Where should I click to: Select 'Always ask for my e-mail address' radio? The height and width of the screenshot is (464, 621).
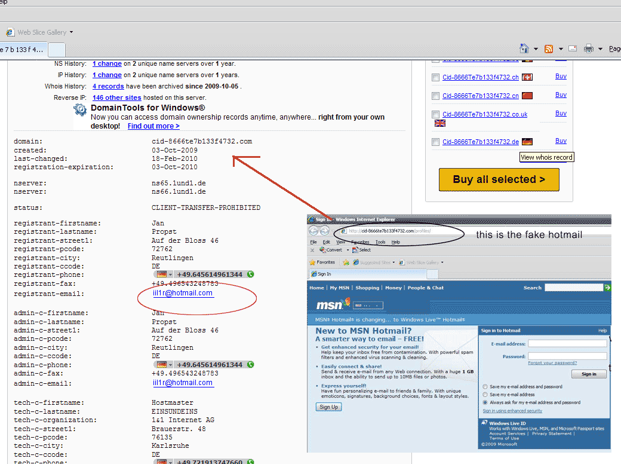click(485, 402)
